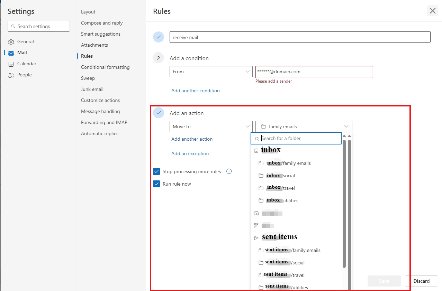Click the Mail envelope icon
442x291 pixels.
click(11, 53)
